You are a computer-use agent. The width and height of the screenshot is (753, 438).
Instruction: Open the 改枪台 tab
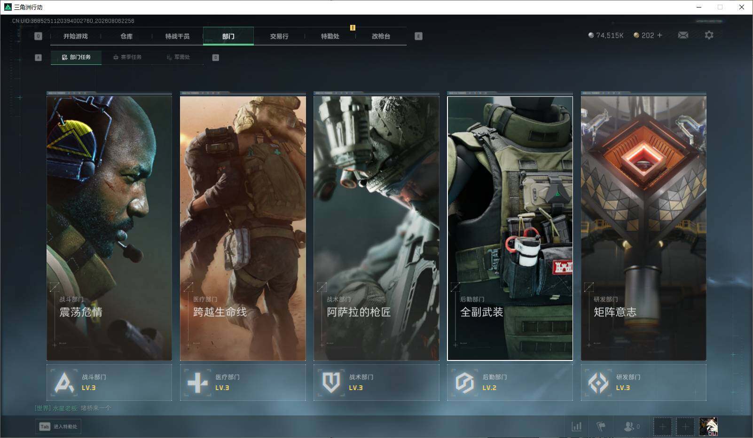point(381,36)
